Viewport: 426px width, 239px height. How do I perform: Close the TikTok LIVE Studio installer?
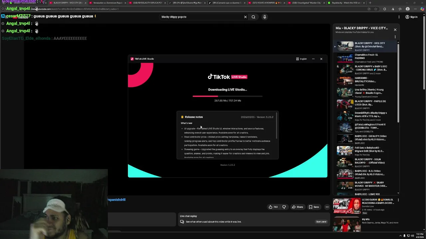[x=321, y=59]
